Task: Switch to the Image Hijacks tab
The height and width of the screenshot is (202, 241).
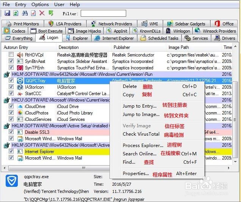Action: coord(85,31)
